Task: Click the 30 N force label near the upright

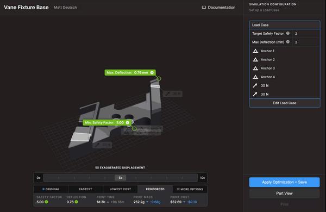Action: 173,93
